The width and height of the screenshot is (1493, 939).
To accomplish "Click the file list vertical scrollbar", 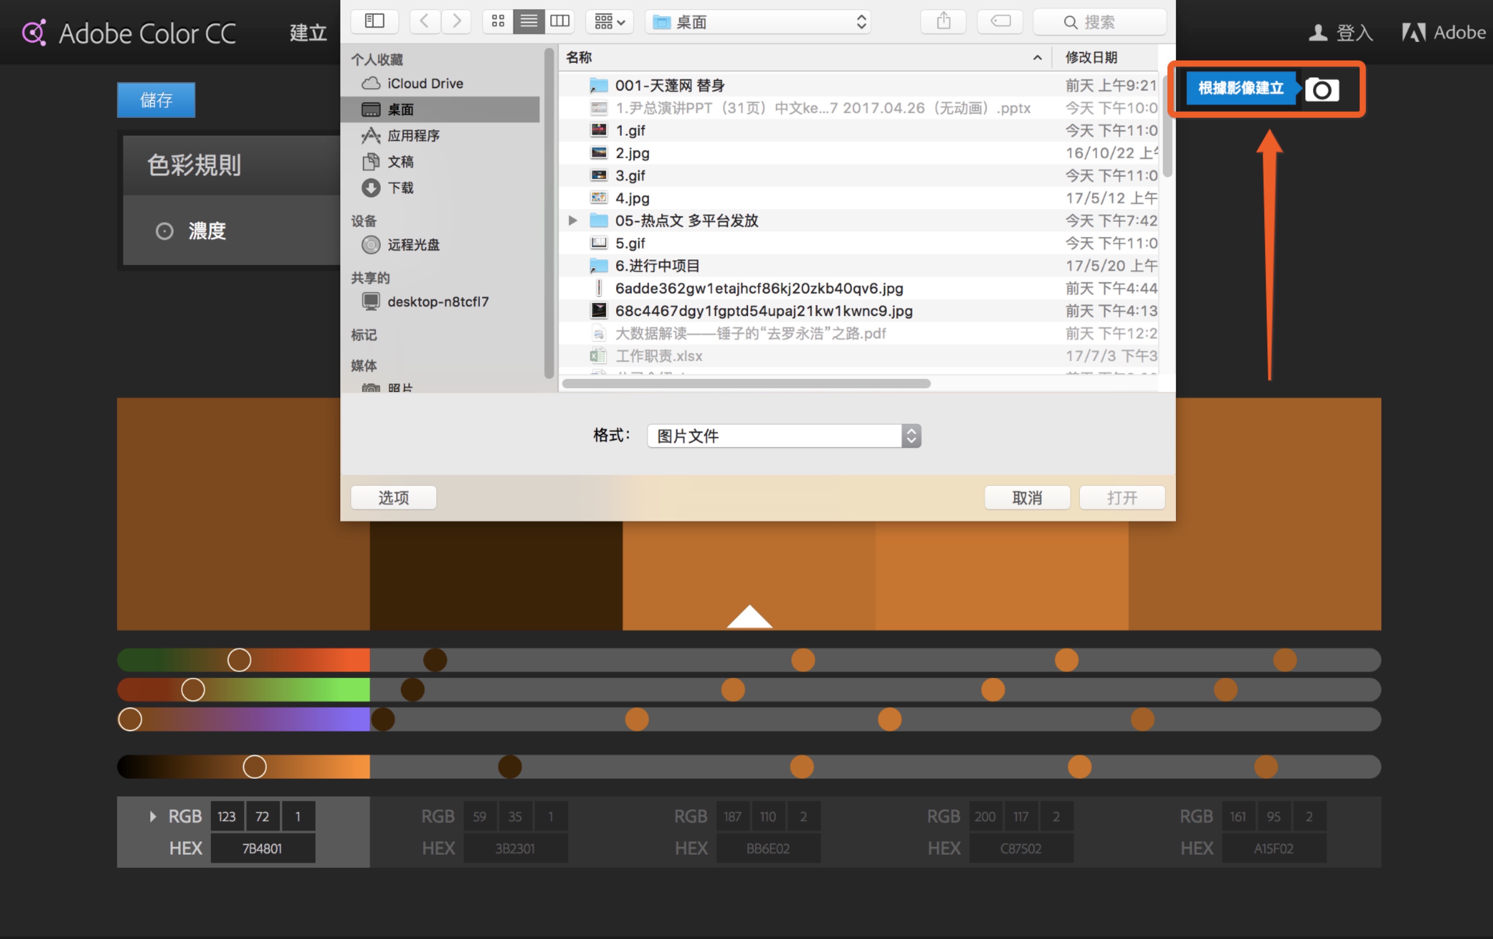I will pyautogui.click(x=1167, y=126).
